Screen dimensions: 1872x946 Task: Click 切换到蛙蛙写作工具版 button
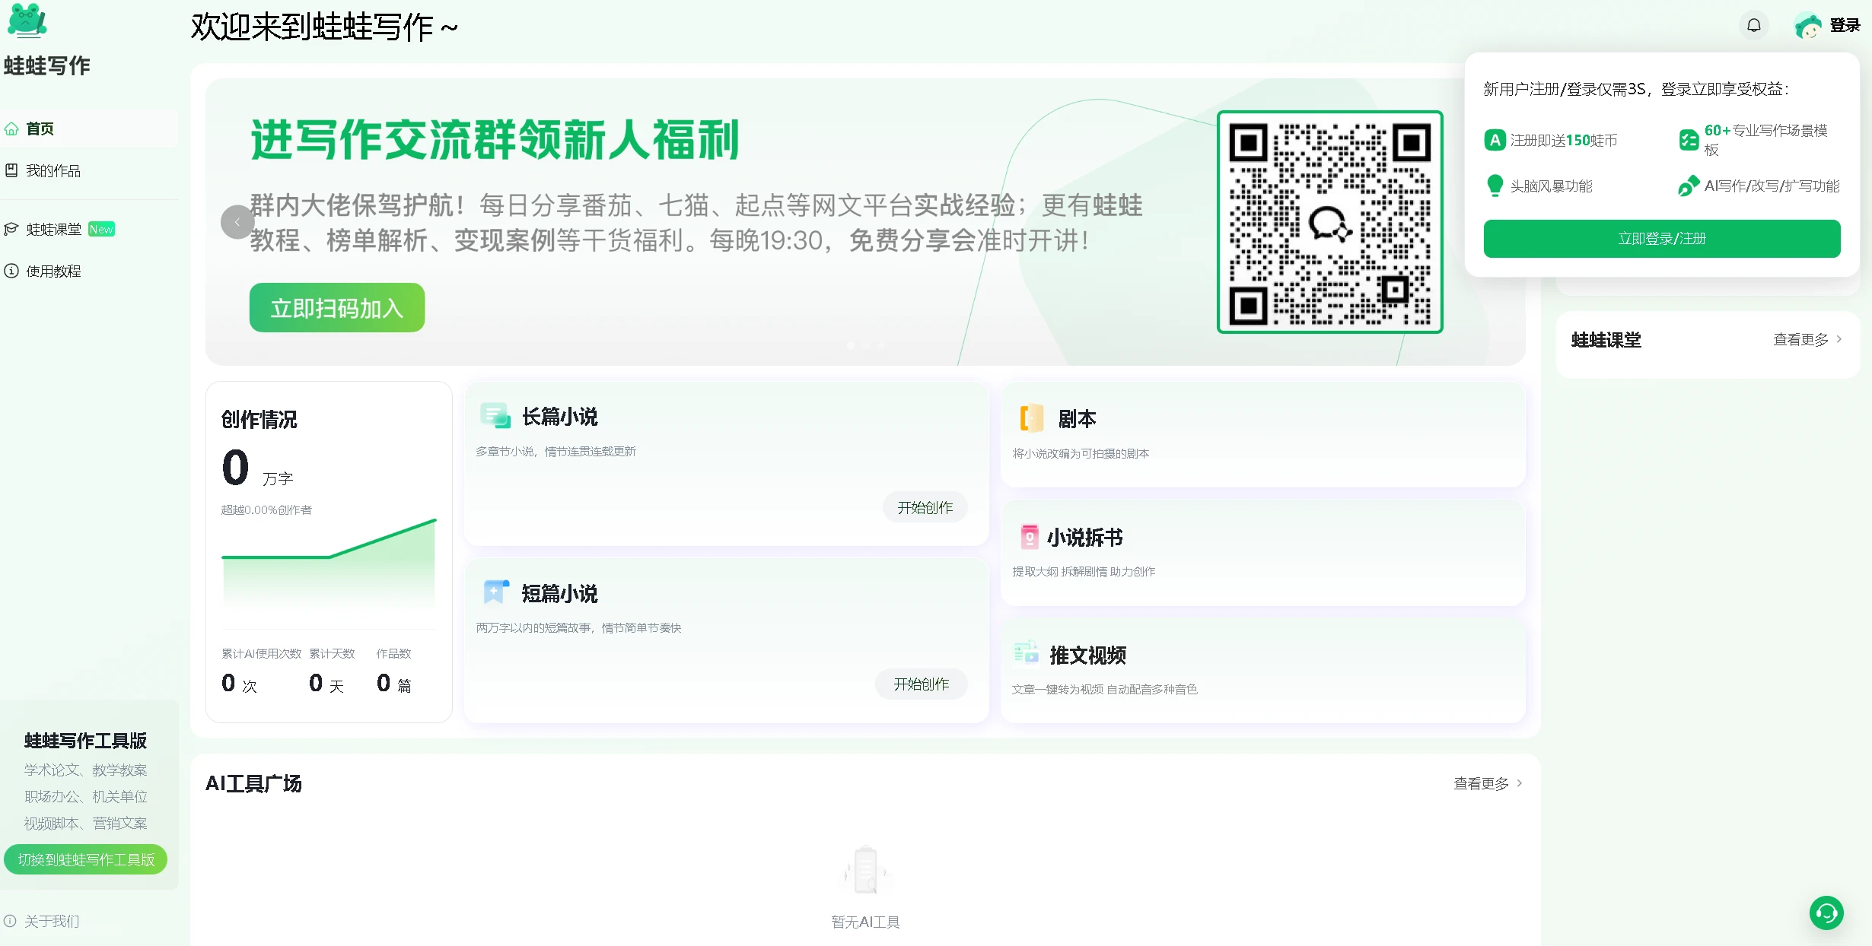[86, 859]
